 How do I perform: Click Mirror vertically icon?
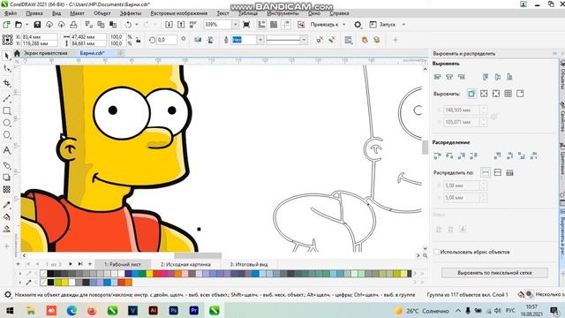point(210,40)
